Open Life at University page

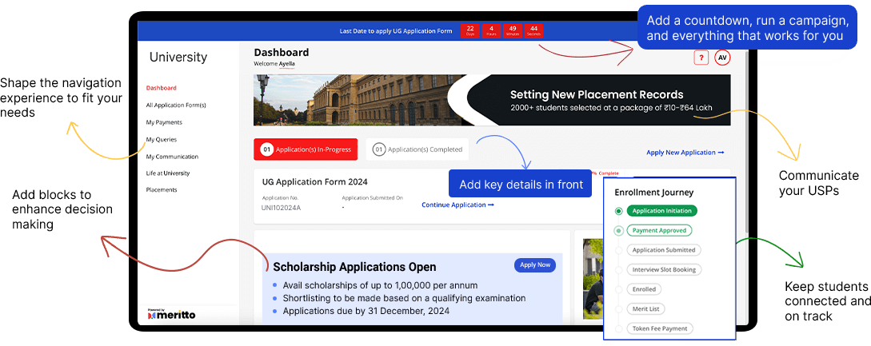tap(168, 173)
